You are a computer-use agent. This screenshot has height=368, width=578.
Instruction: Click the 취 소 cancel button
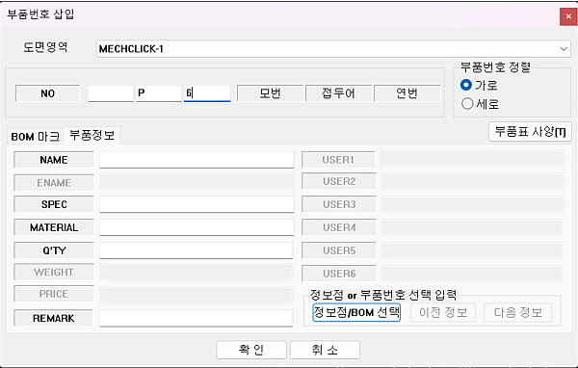tap(325, 350)
